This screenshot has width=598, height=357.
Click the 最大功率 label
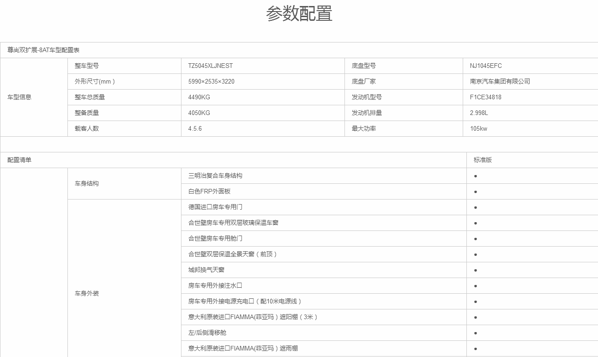coord(364,128)
